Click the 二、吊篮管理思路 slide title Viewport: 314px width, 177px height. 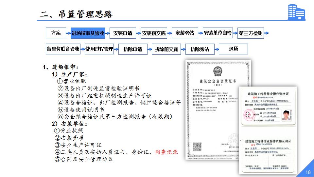(x=77, y=14)
